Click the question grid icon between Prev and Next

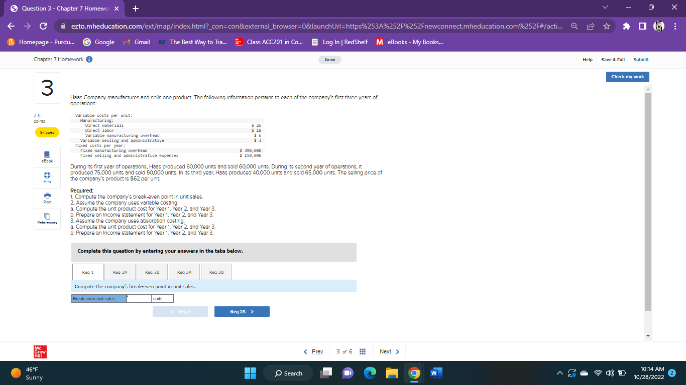tap(363, 351)
